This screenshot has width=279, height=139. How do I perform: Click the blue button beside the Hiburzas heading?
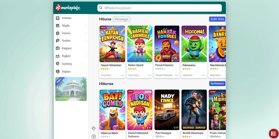coord(217,84)
